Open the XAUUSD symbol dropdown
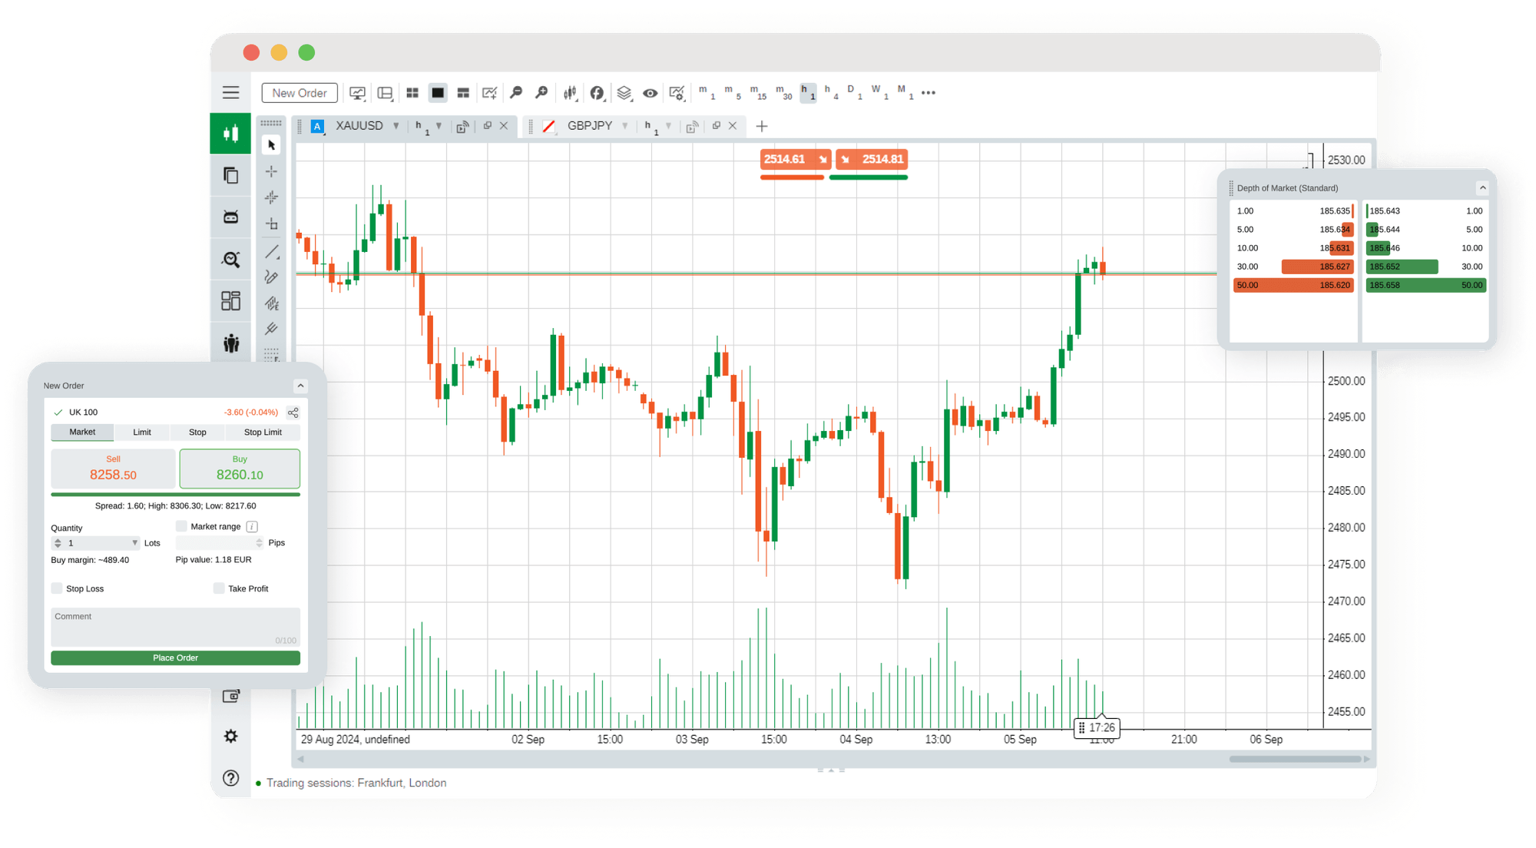 396,125
